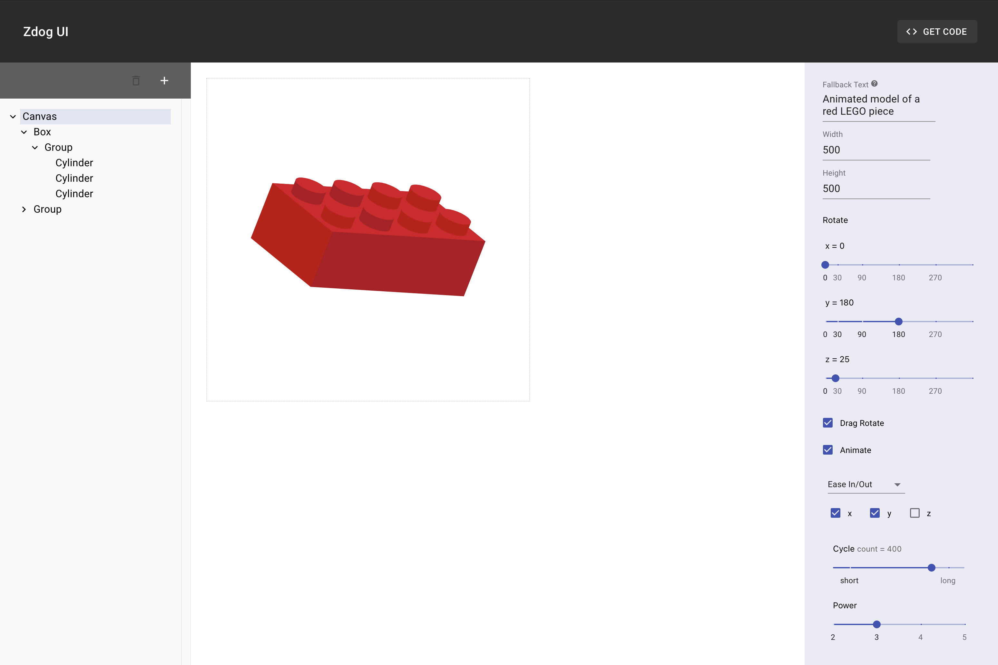
Task: Click the Power slider handle
Action: click(877, 624)
